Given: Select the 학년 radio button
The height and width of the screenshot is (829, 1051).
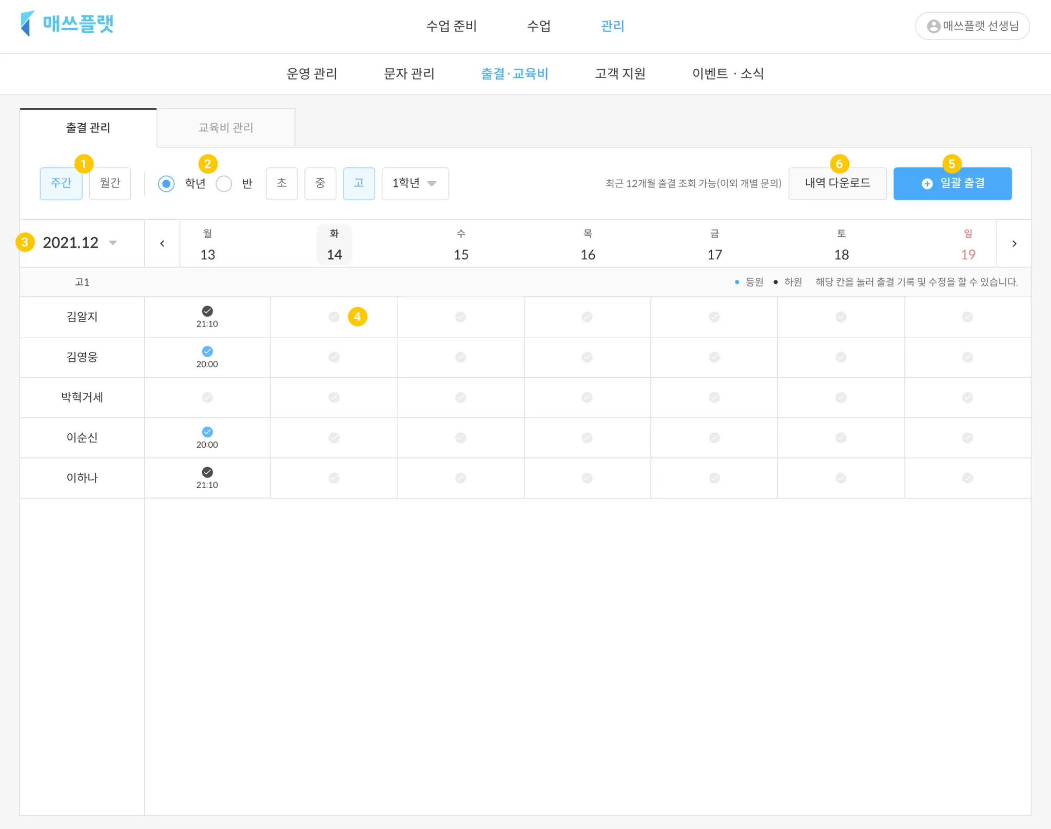Looking at the screenshot, I should tap(166, 183).
